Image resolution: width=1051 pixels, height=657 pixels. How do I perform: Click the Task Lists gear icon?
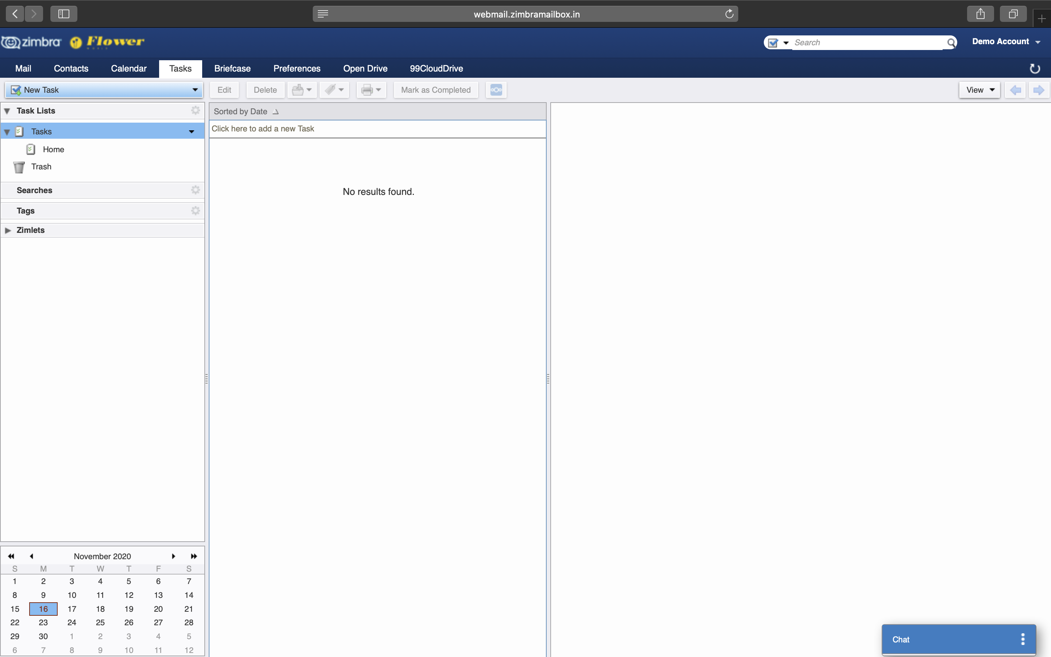(x=196, y=110)
